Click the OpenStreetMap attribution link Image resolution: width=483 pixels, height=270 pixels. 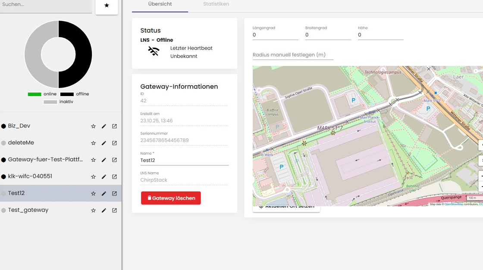[x=453, y=204]
